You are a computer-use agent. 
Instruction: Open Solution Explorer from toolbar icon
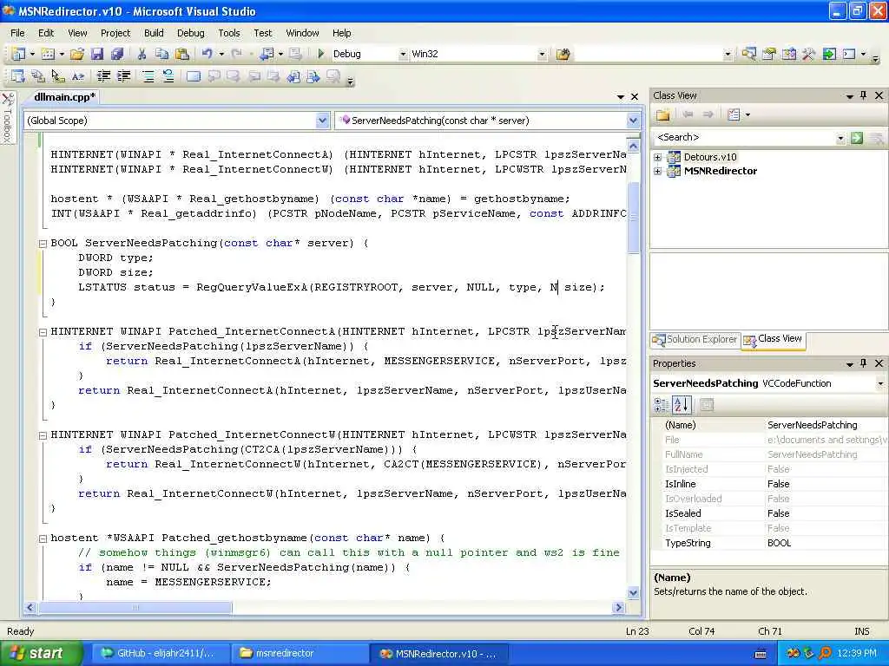(x=749, y=54)
